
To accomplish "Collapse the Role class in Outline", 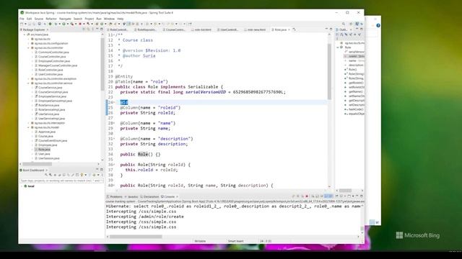I will (338, 47).
